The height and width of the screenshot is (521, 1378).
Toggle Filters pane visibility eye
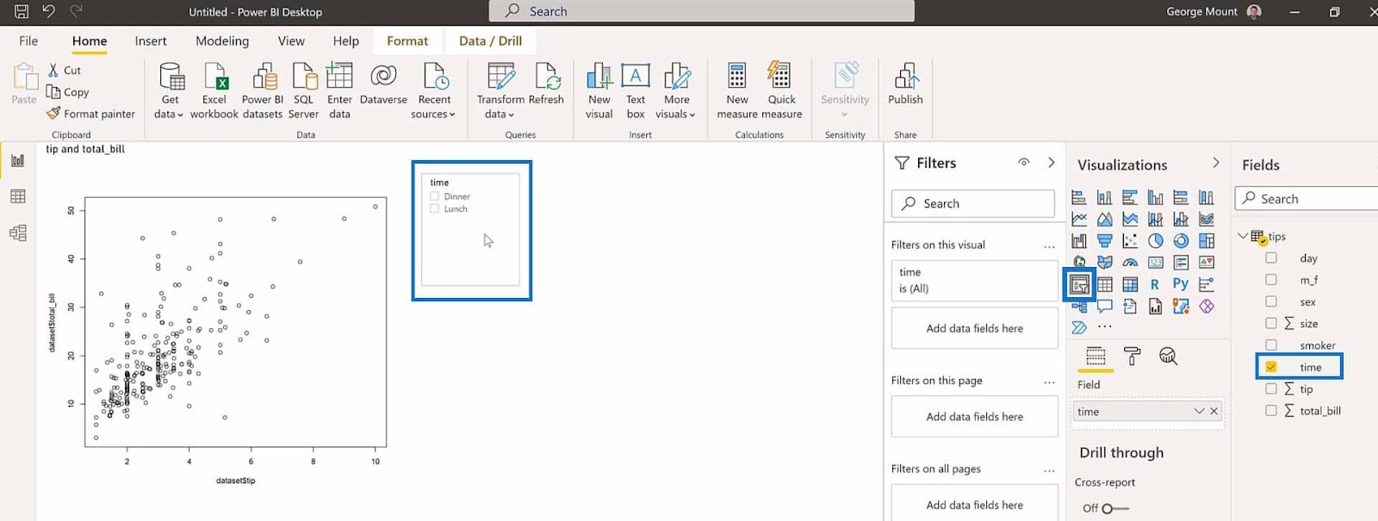point(1024,163)
